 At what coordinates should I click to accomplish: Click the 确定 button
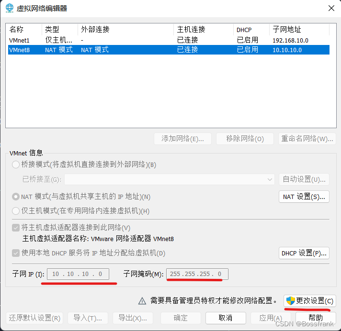coord(181,318)
